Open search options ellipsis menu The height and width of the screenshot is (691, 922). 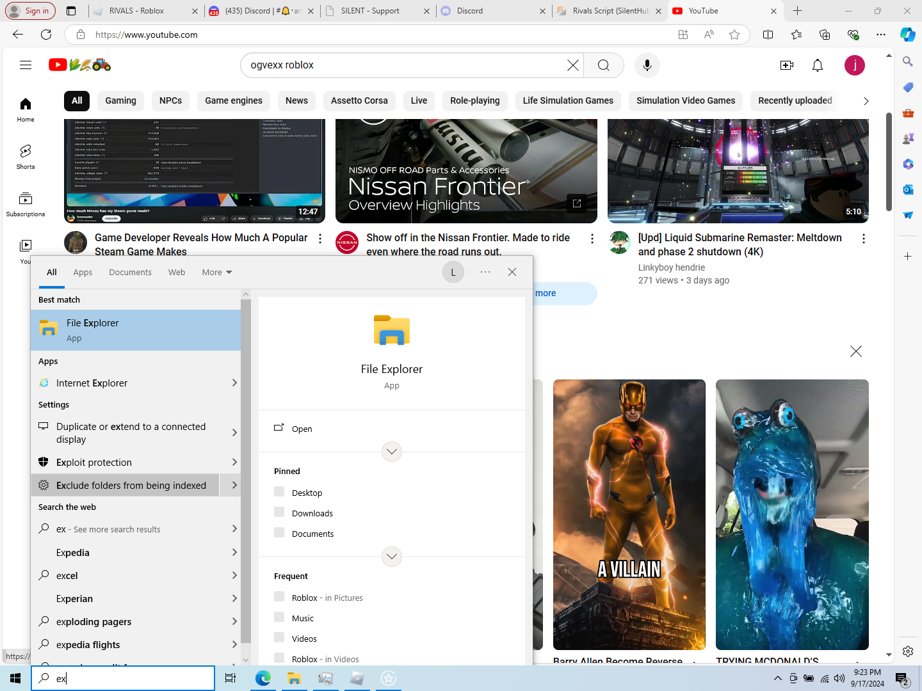485,272
